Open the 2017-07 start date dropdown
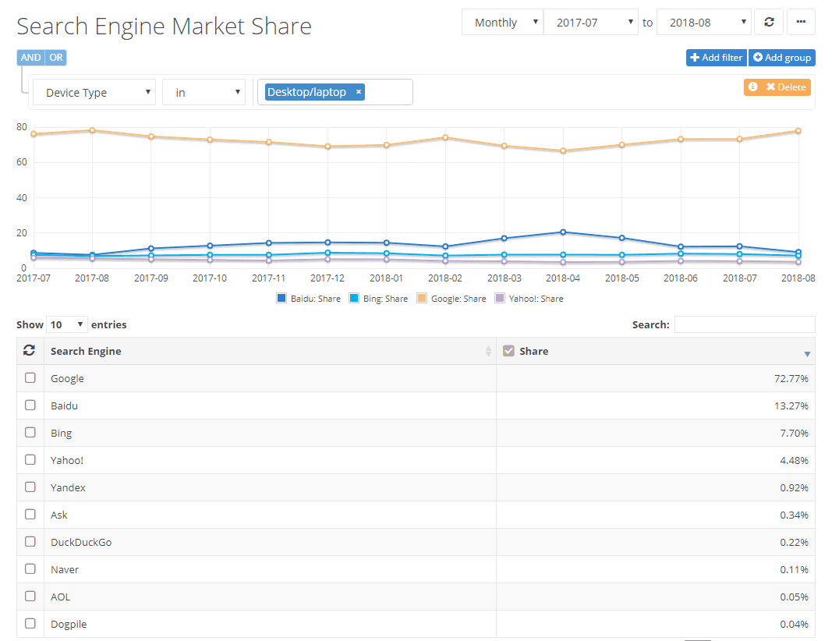 click(591, 22)
